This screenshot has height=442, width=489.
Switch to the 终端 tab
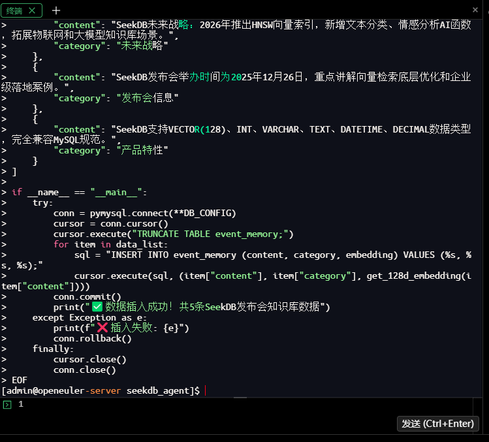pos(15,10)
